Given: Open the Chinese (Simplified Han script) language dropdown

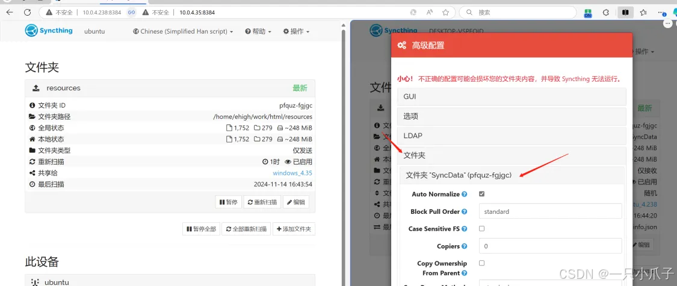Looking at the screenshot, I should 183,31.
